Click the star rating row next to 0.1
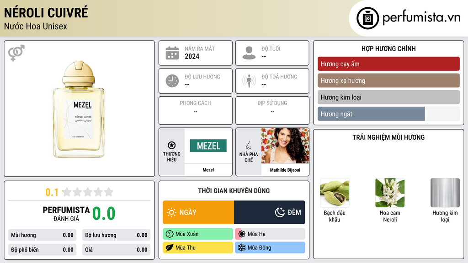This screenshot has height=263, width=468. tap(88, 192)
